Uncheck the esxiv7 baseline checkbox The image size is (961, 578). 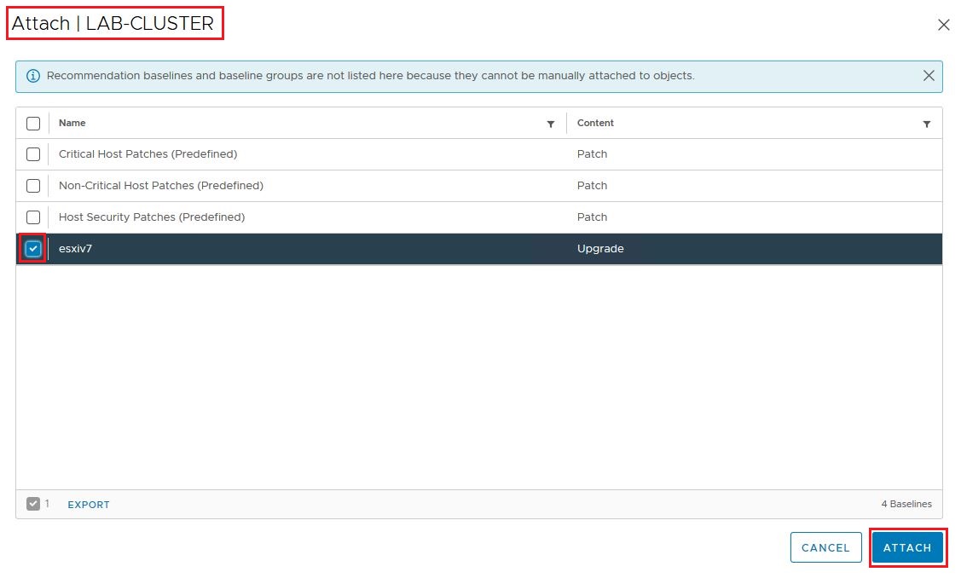click(x=33, y=249)
